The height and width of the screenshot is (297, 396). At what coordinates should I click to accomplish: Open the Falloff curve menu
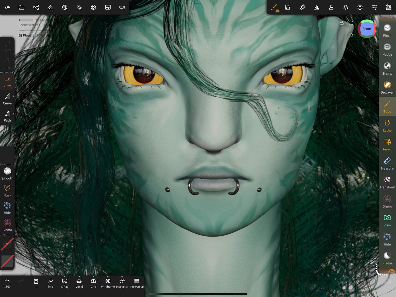pyautogui.click(x=288, y=7)
